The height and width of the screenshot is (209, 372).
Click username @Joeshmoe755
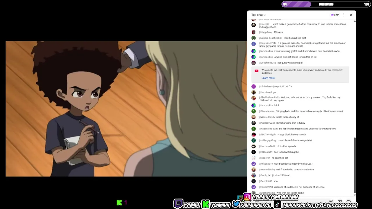coord(267,63)
